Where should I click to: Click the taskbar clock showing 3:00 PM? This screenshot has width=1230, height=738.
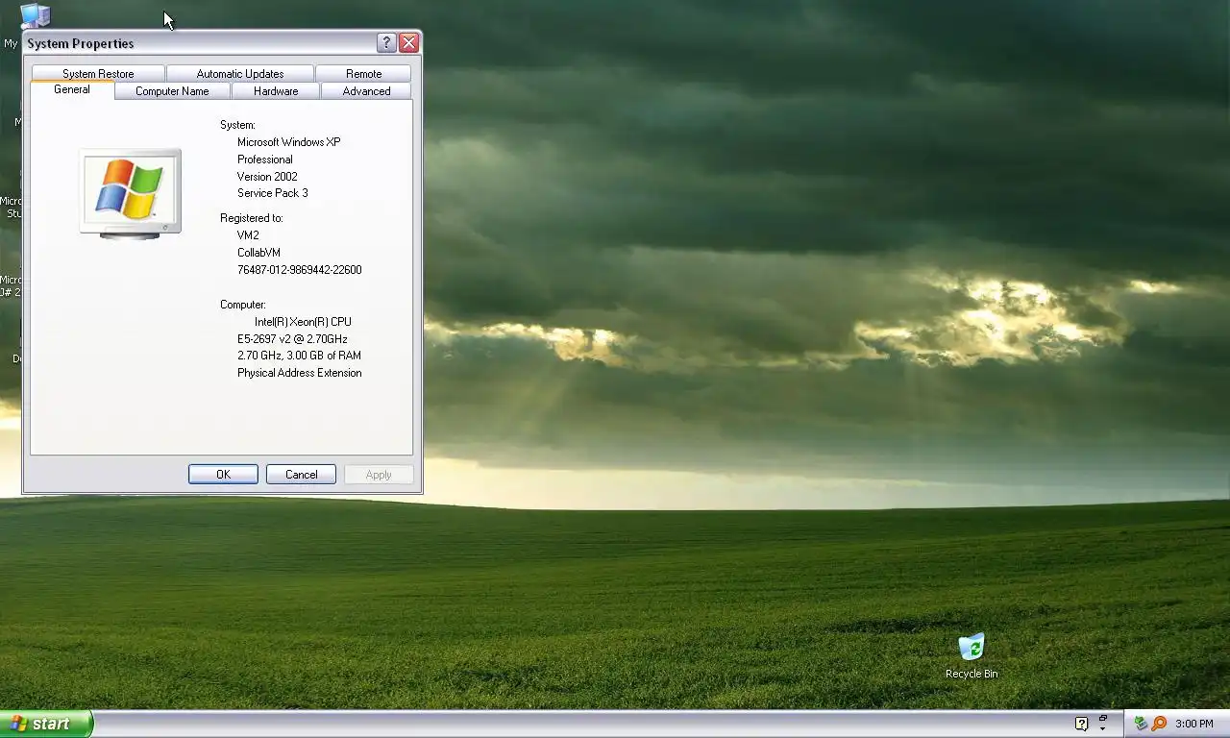1193,724
